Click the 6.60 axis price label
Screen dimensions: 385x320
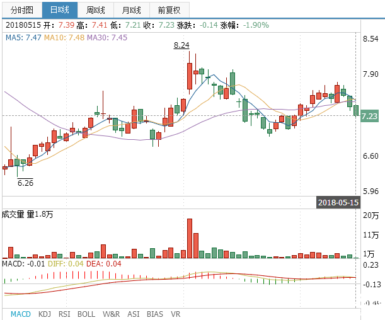coord(371,156)
